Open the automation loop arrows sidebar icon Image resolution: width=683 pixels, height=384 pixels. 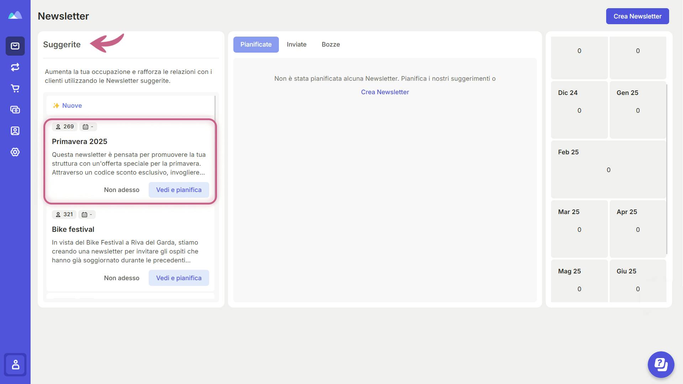[x=15, y=67]
